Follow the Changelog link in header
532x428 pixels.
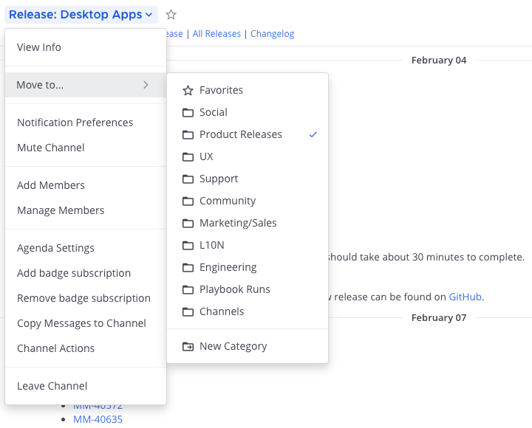tap(272, 33)
